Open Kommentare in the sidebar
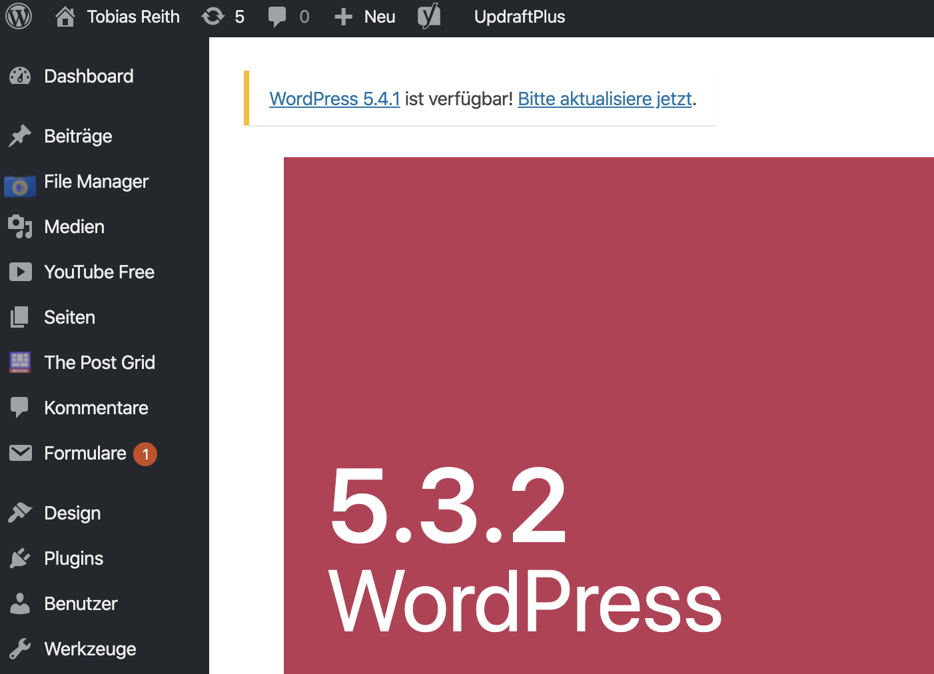This screenshot has height=674, width=934. tap(96, 408)
